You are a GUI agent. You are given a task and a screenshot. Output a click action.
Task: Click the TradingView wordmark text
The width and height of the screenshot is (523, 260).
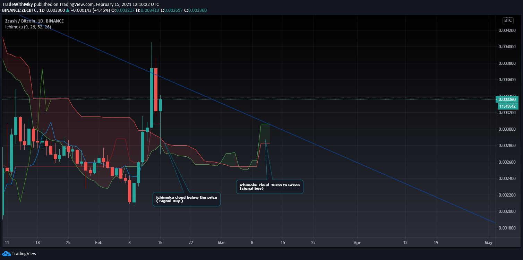24,254
